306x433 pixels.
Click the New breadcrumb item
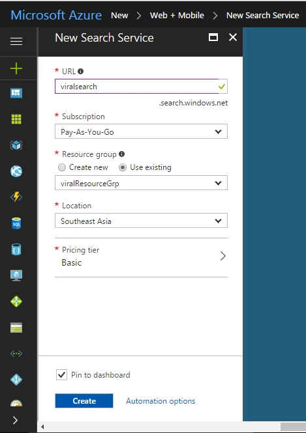[119, 16]
